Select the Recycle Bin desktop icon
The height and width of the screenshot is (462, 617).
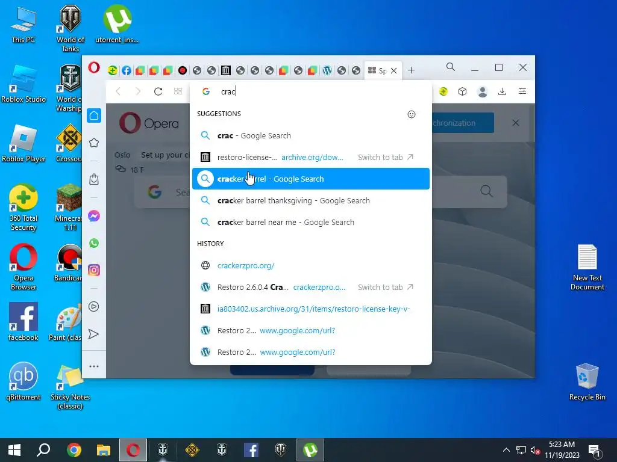click(x=587, y=382)
